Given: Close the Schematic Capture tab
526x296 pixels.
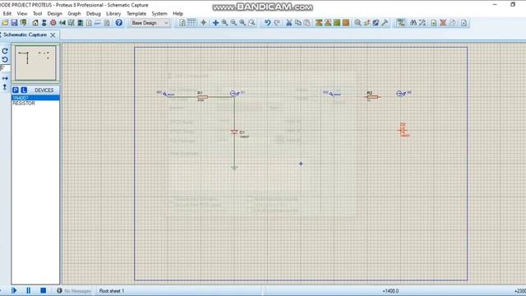Looking at the screenshot, I should click(x=53, y=35).
